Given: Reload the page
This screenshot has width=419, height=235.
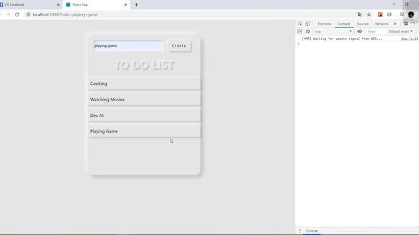Looking at the screenshot, I should (x=17, y=14).
